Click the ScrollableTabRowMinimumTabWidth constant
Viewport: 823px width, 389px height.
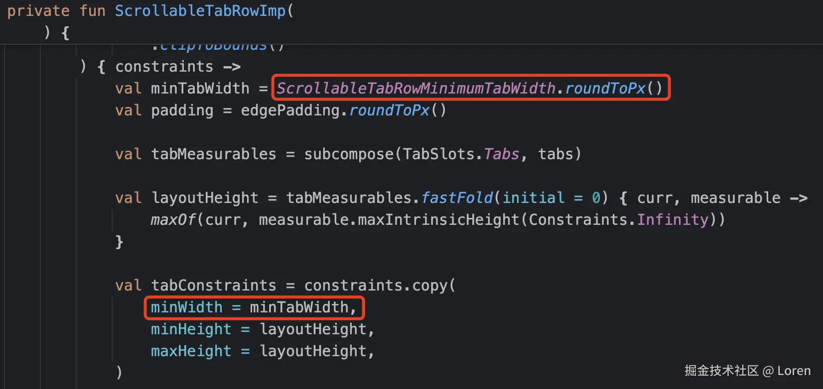[416, 89]
